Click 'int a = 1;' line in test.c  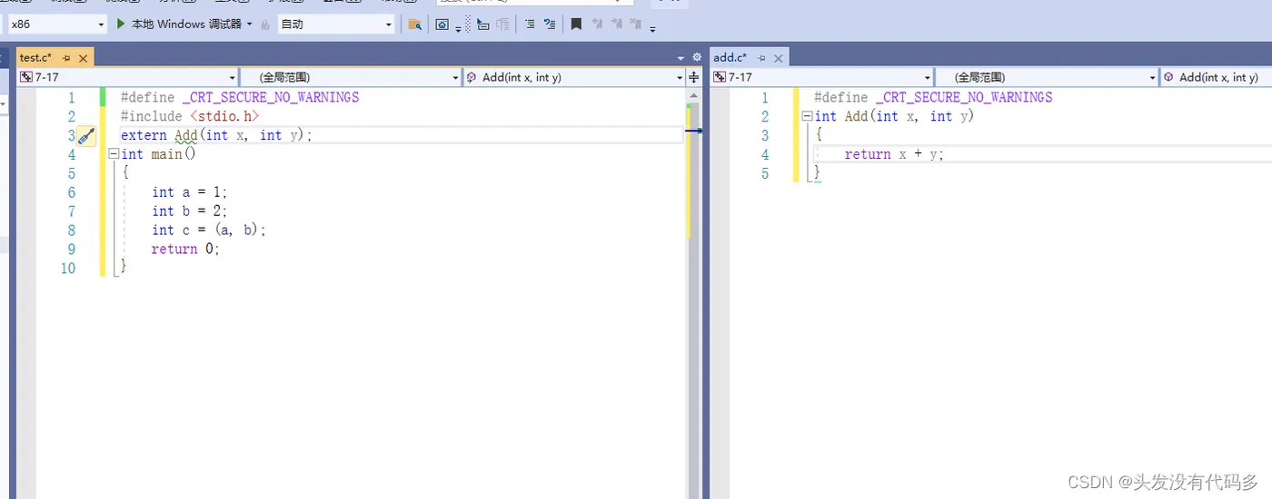[190, 192]
